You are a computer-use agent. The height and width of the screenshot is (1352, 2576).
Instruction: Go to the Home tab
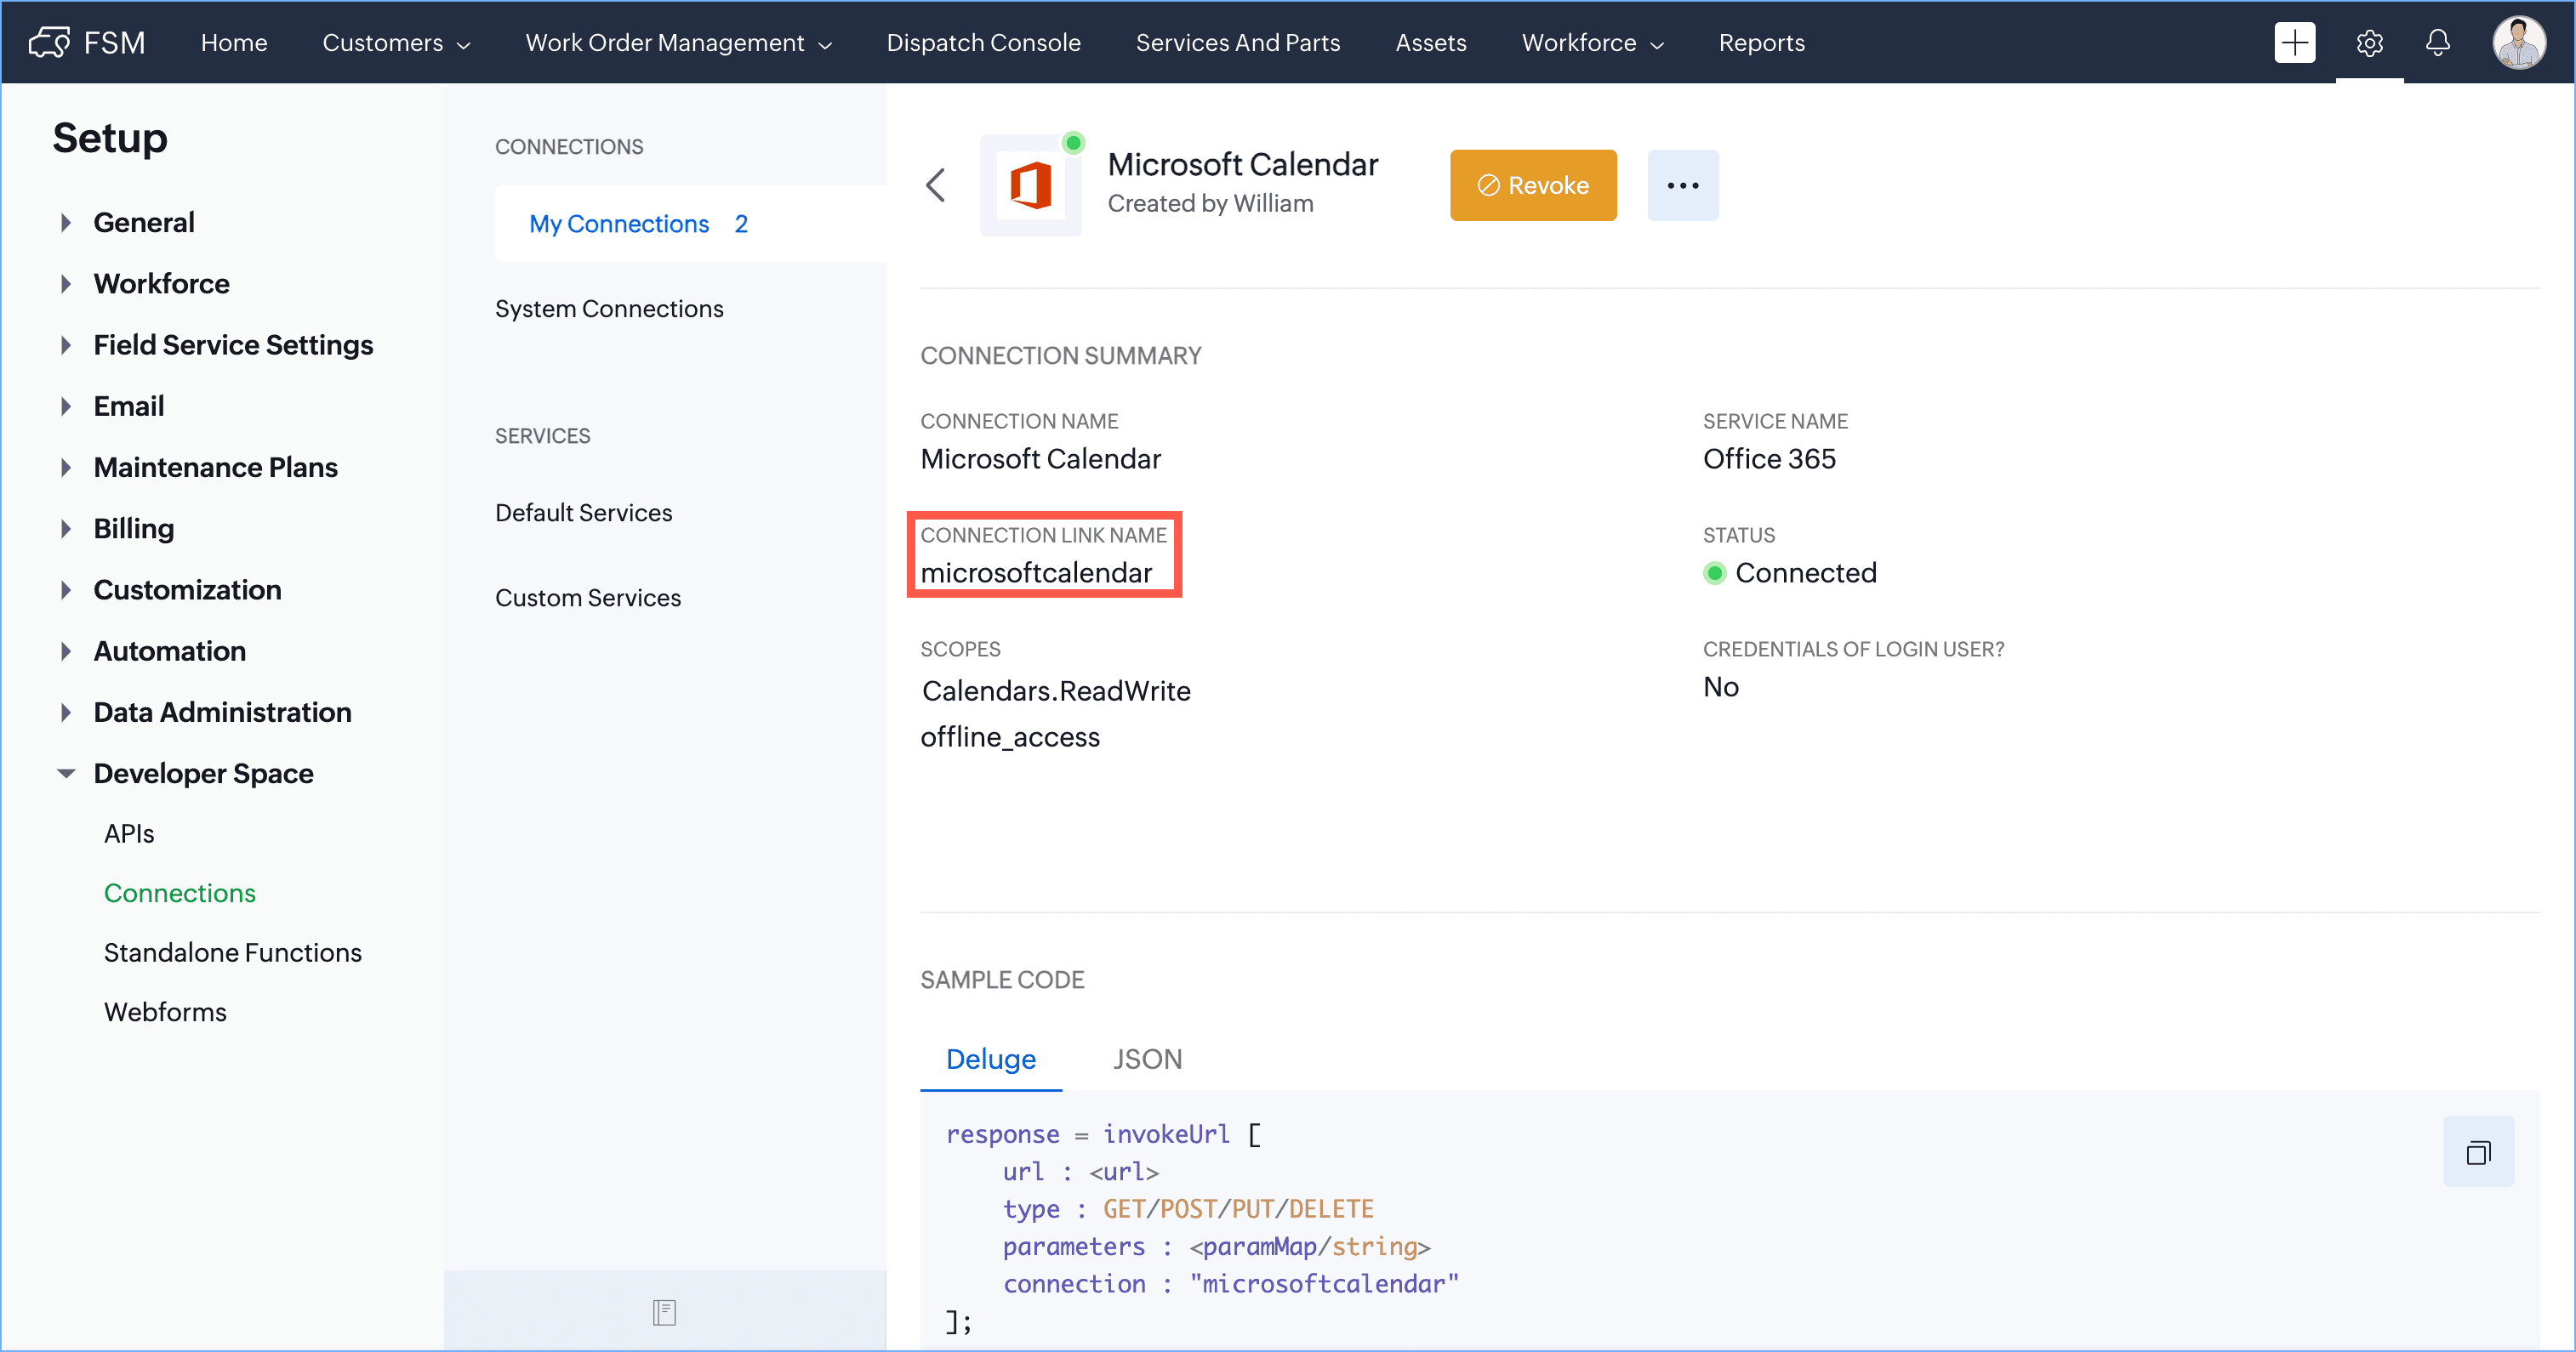[234, 43]
